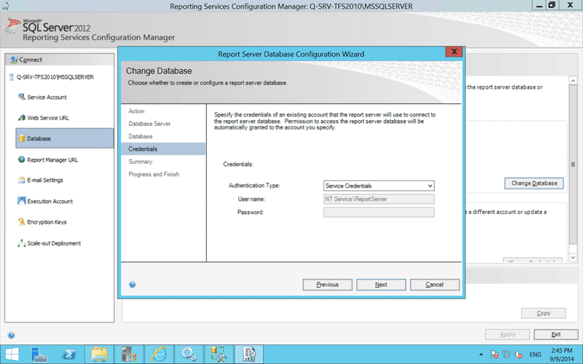Open the gears settings taskbar app
Screen dimensions: 583x364
click(x=189, y=354)
